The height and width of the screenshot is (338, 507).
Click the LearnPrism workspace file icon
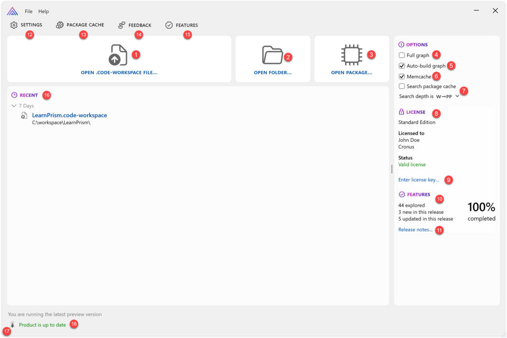click(24, 115)
